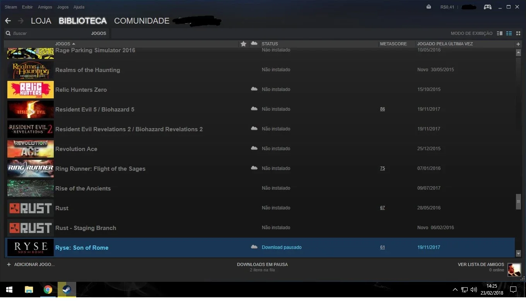Click ADICIONAR JOGO button
This screenshot has width=526, height=307.
31,264
